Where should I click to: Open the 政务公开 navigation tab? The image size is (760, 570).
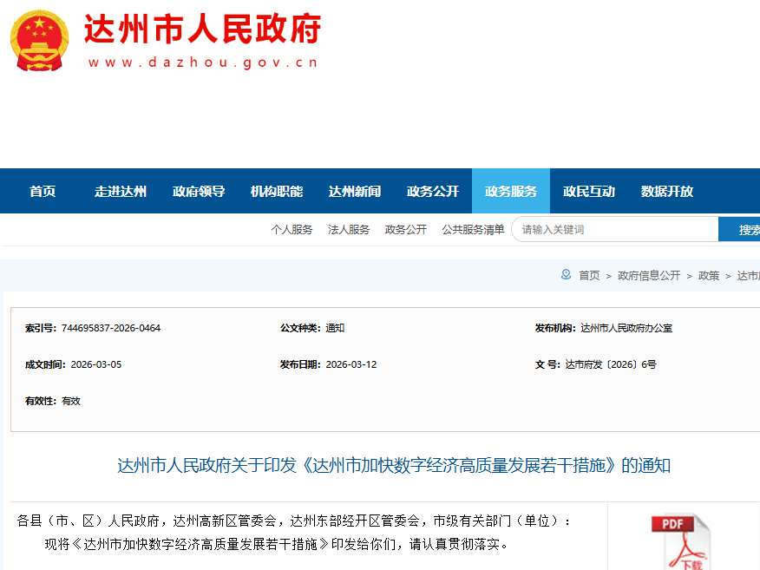[x=433, y=192]
